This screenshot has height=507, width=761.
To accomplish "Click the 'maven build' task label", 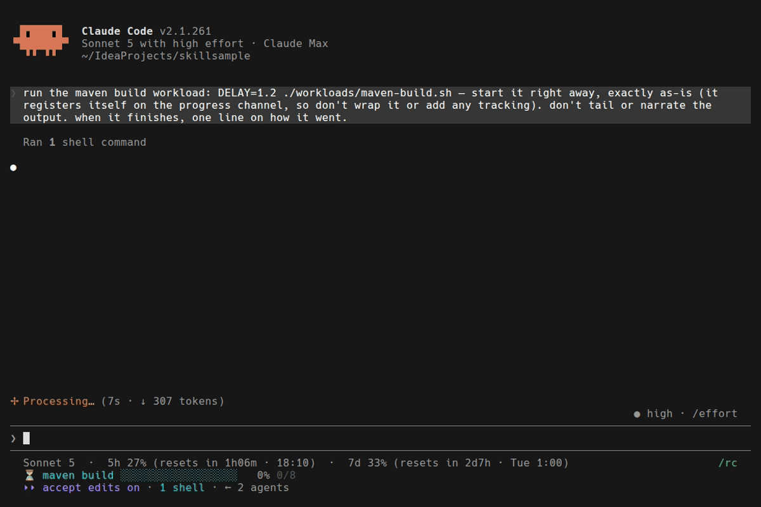I will (x=78, y=475).
